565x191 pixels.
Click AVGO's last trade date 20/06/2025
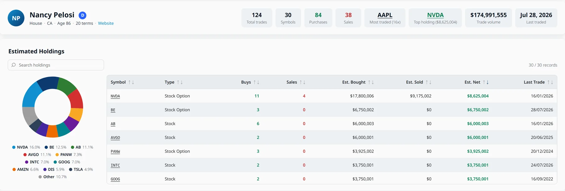pos(542,138)
